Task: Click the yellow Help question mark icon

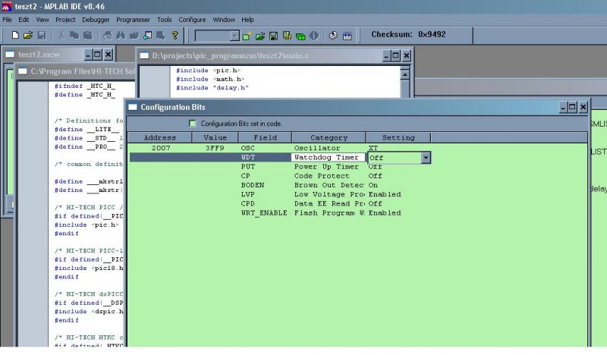Action: (175, 35)
